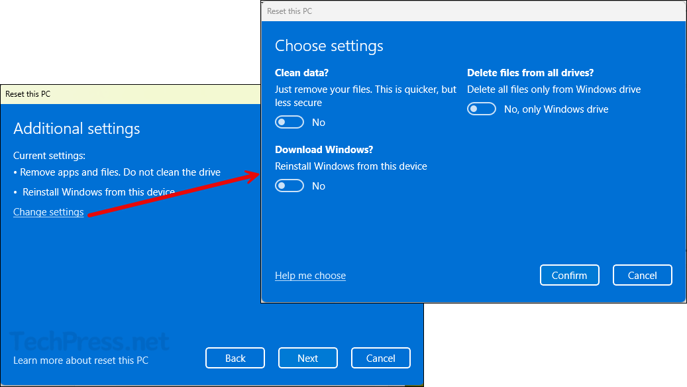The image size is (687, 387).
Task: Click the TechPress.net watermark
Action: [x=89, y=341]
